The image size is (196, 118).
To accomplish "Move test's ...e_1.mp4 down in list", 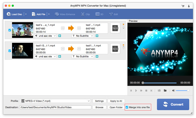I will pyautogui.click(x=123, y=28).
